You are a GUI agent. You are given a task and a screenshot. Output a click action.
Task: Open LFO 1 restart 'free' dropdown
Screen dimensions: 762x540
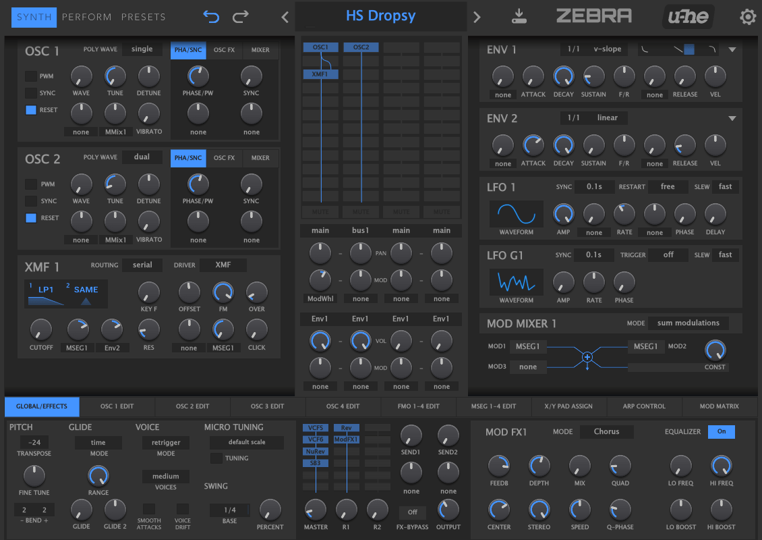[x=668, y=187]
